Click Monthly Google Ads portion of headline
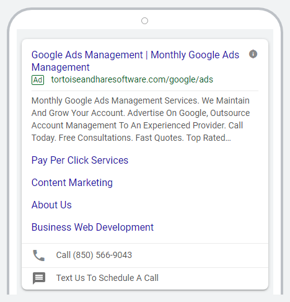 (195, 55)
